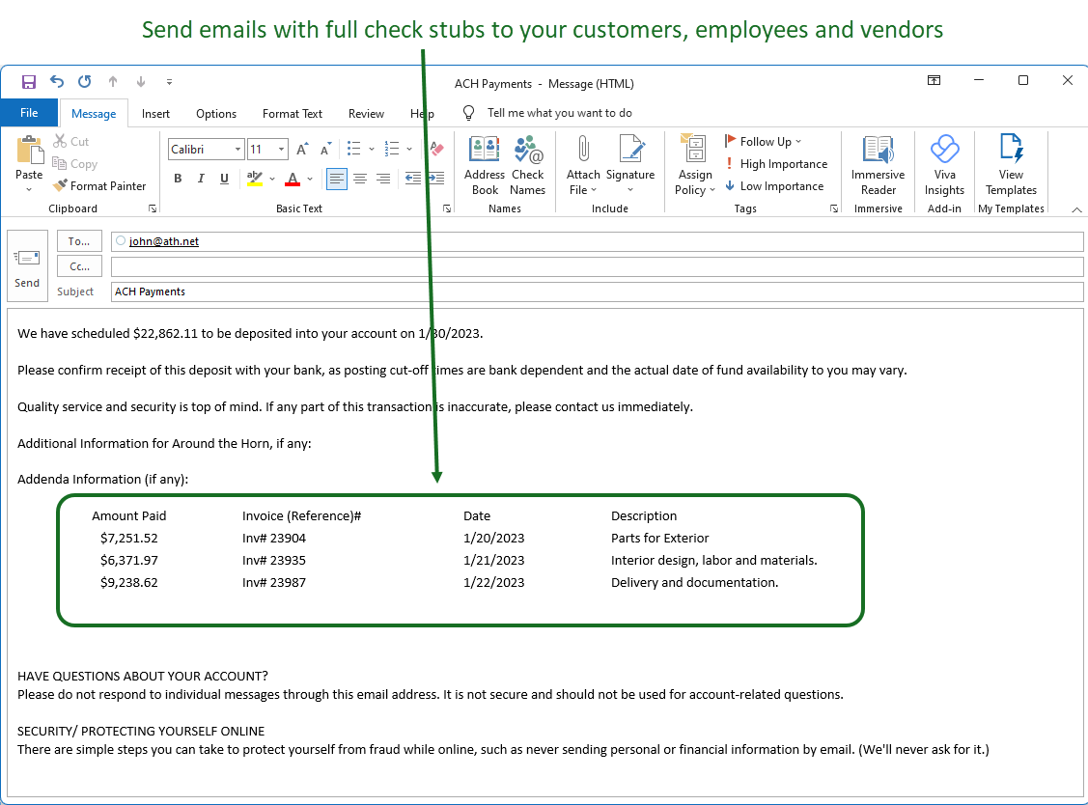Launch Immersive Reader
Viewport: 1088px width, 805px height.
point(878,166)
